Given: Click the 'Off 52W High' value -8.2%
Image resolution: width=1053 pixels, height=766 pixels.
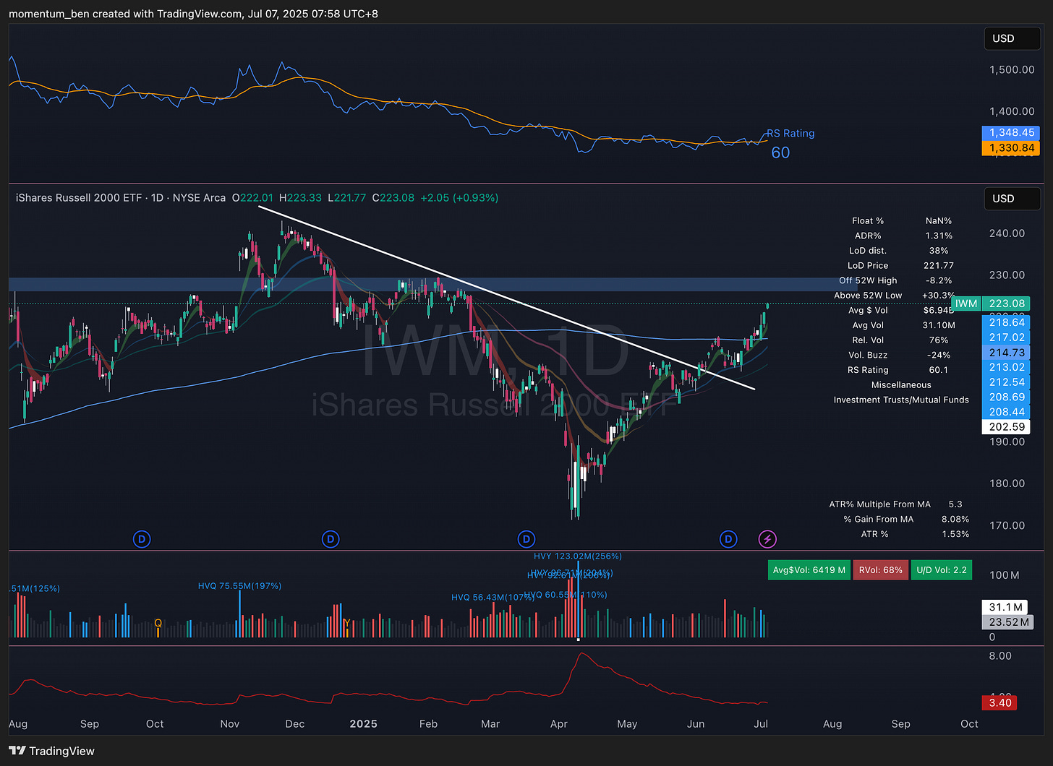Looking at the screenshot, I should coord(939,280).
